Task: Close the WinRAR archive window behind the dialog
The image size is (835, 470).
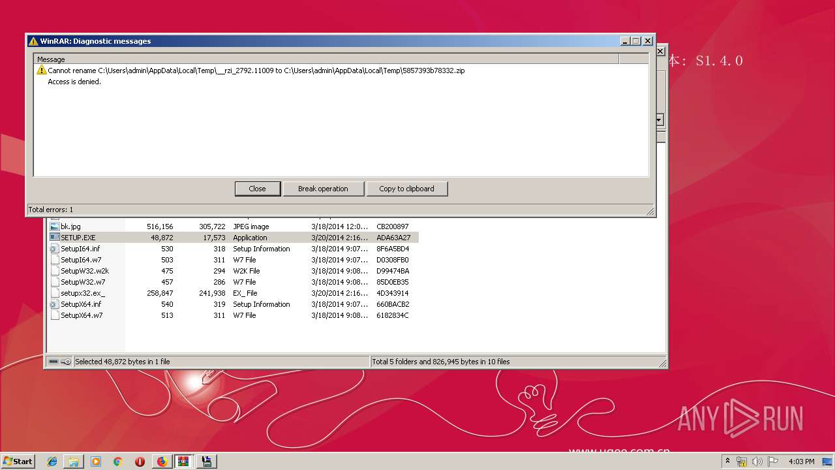Action: coord(660,51)
